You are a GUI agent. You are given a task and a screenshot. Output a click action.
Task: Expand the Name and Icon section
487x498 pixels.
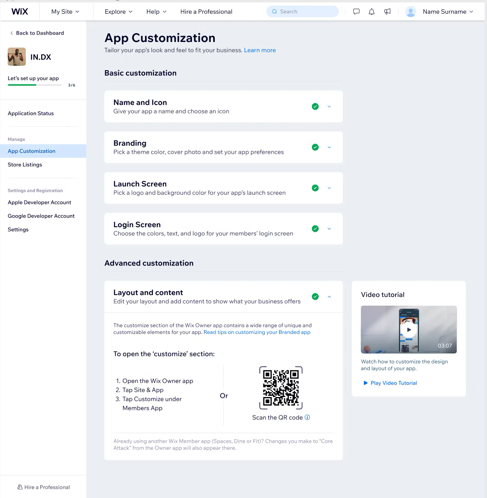(329, 106)
